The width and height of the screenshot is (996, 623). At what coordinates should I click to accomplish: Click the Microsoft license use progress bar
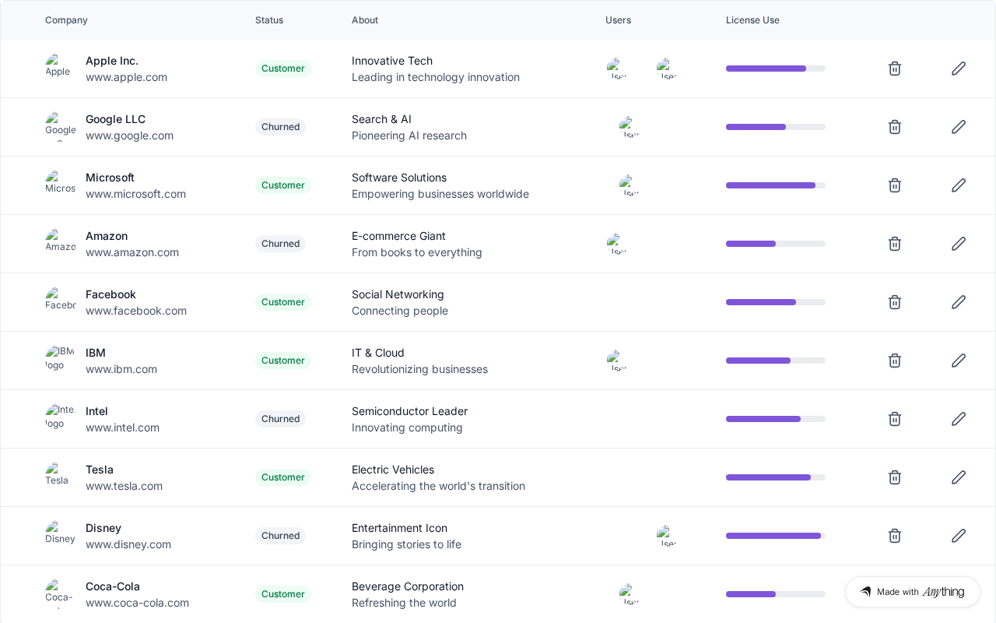(x=775, y=185)
